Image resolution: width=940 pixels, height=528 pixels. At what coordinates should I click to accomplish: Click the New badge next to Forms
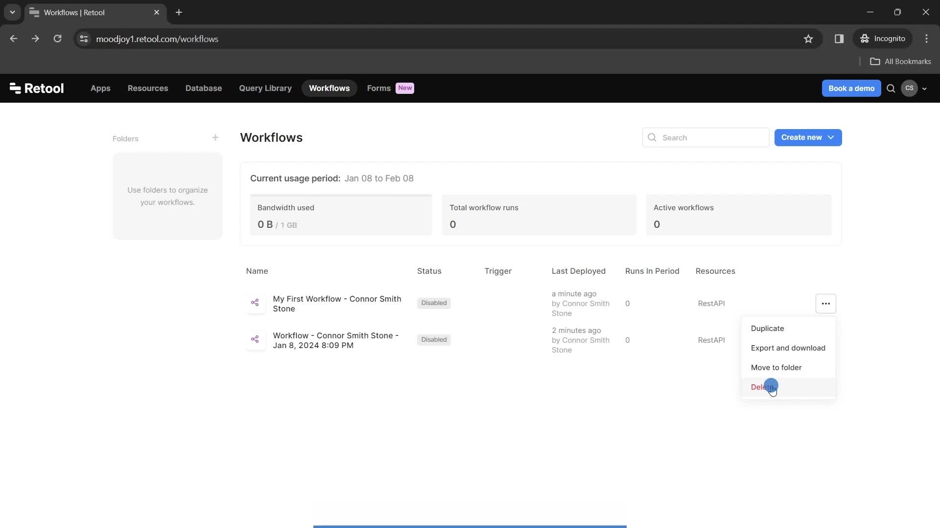click(405, 88)
